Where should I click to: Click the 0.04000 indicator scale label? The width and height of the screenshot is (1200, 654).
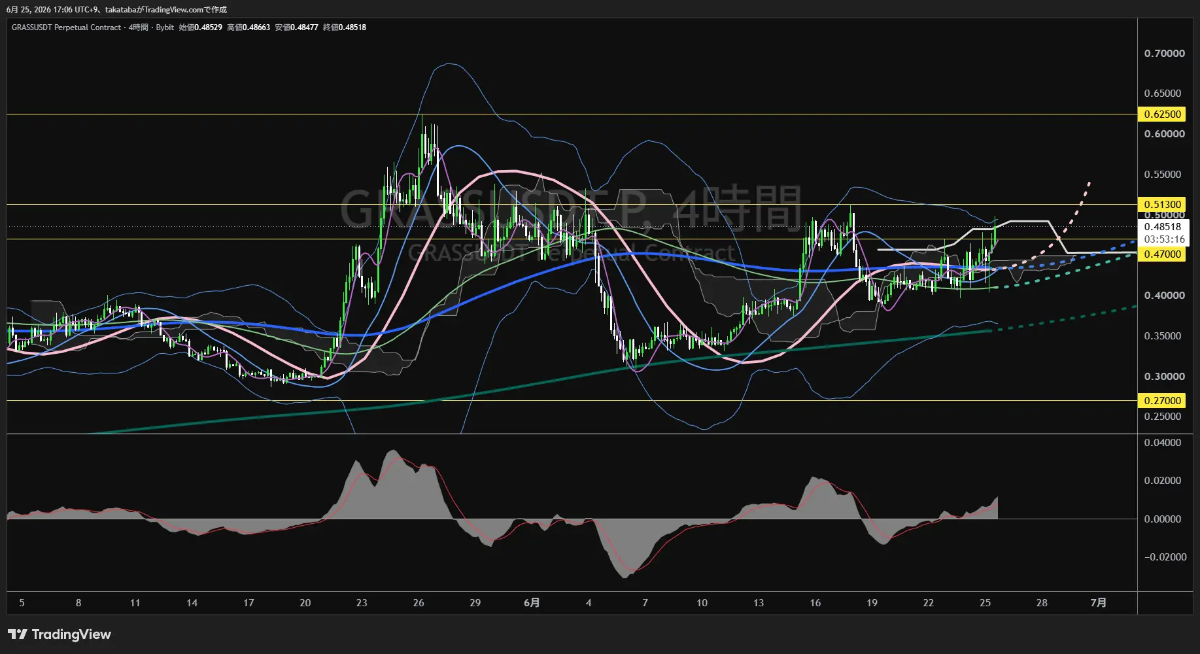[x=1163, y=443]
